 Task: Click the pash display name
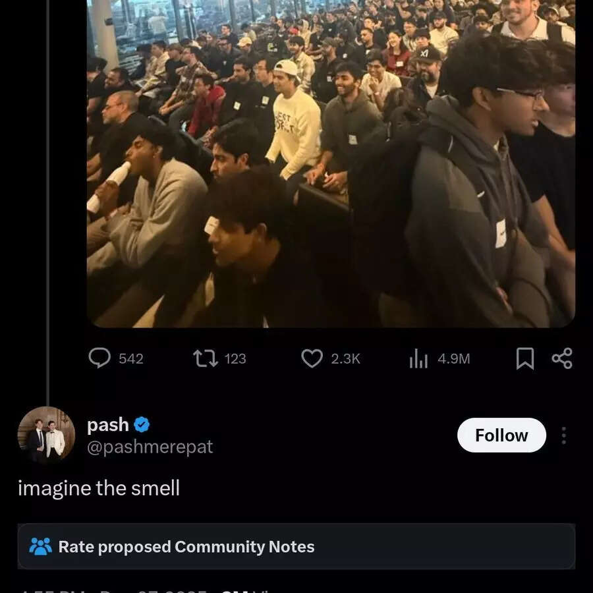[108, 425]
